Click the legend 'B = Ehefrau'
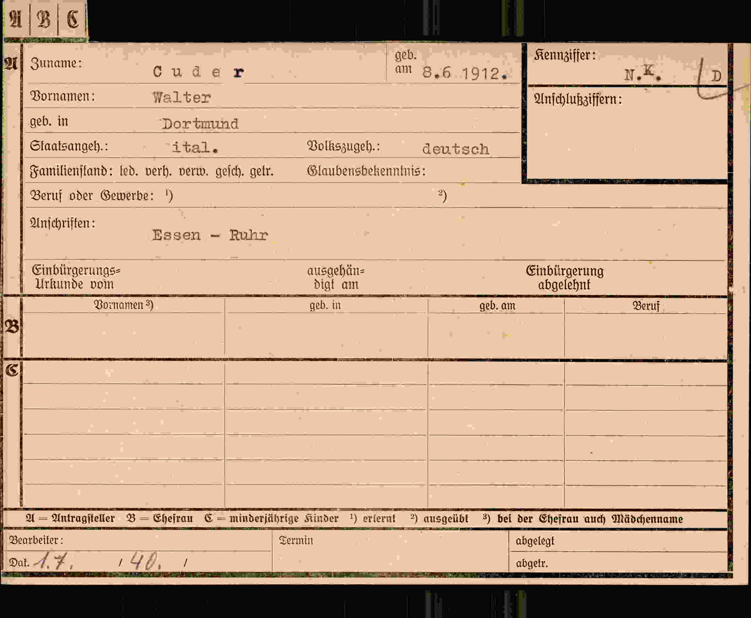The image size is (751, 618). 159,518
